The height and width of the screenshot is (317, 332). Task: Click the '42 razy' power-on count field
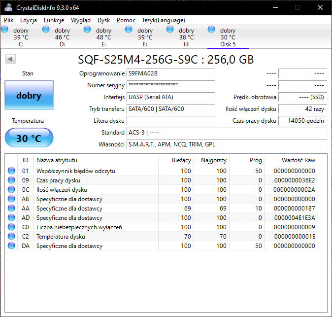(303, 109)
